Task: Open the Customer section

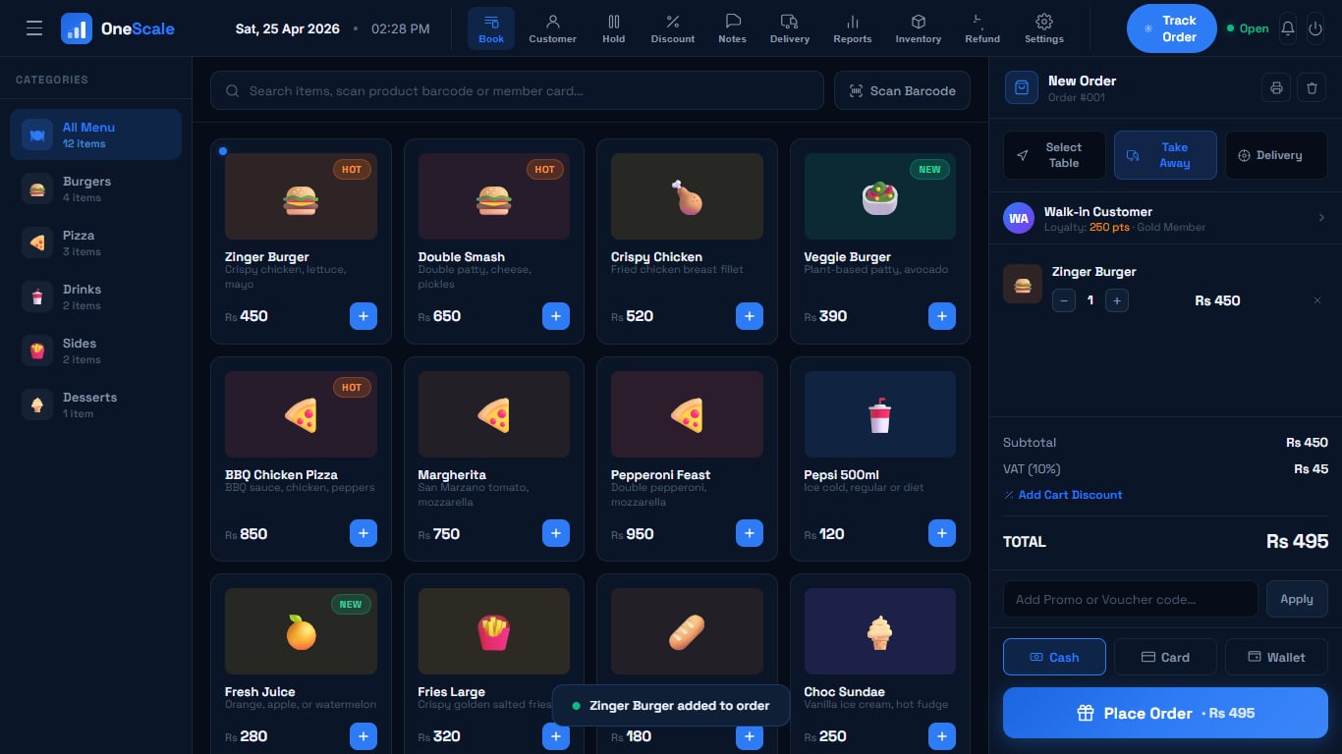Action: (x=552, y=28)
